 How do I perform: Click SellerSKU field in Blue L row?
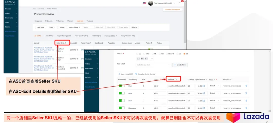click(x=177, y=101)
